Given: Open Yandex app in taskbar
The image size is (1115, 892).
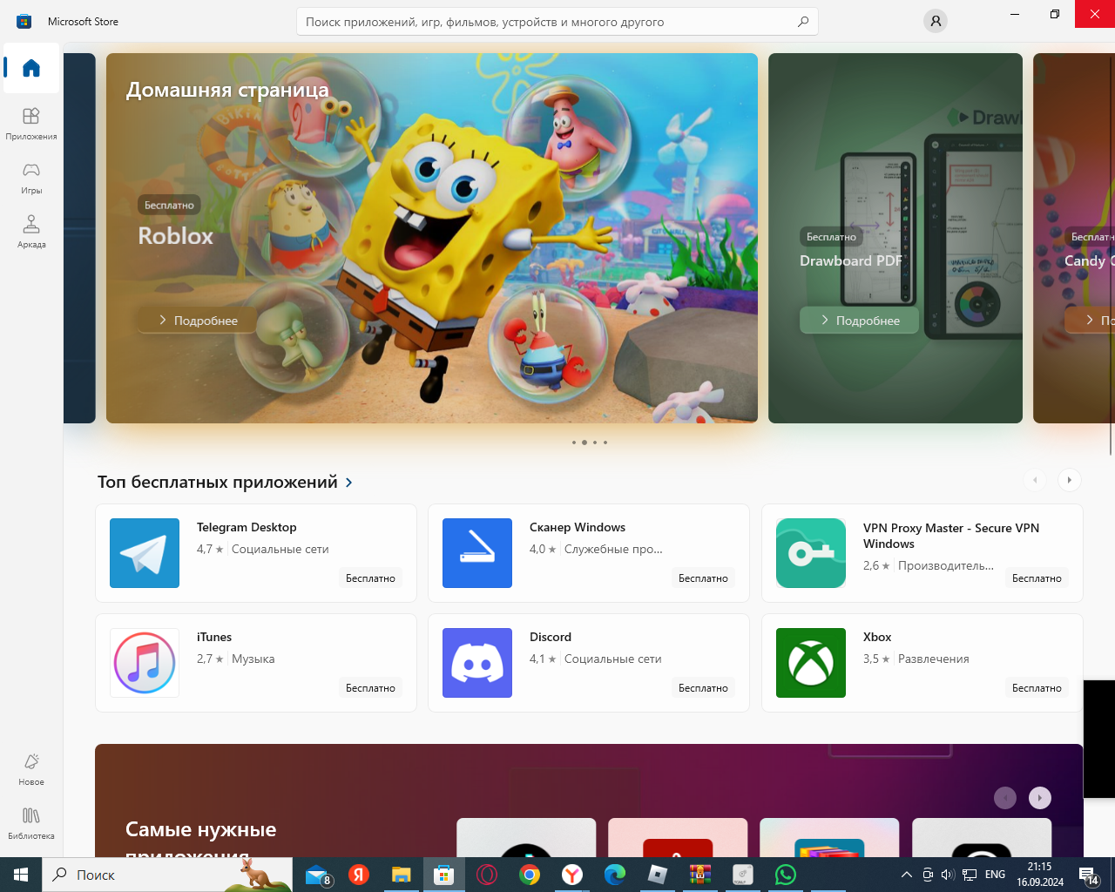Looking at the screenshot, I should 358,875.
